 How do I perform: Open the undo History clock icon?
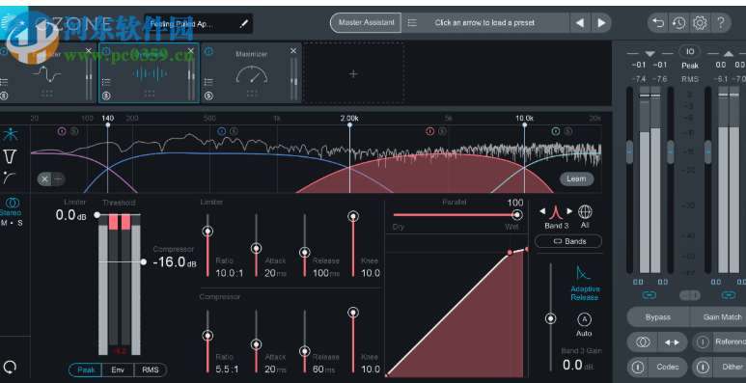click(678, 22)
